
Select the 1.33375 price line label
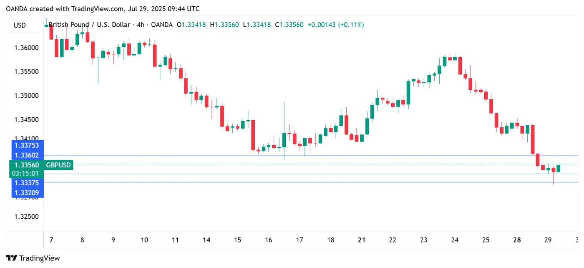click(27, 183)
